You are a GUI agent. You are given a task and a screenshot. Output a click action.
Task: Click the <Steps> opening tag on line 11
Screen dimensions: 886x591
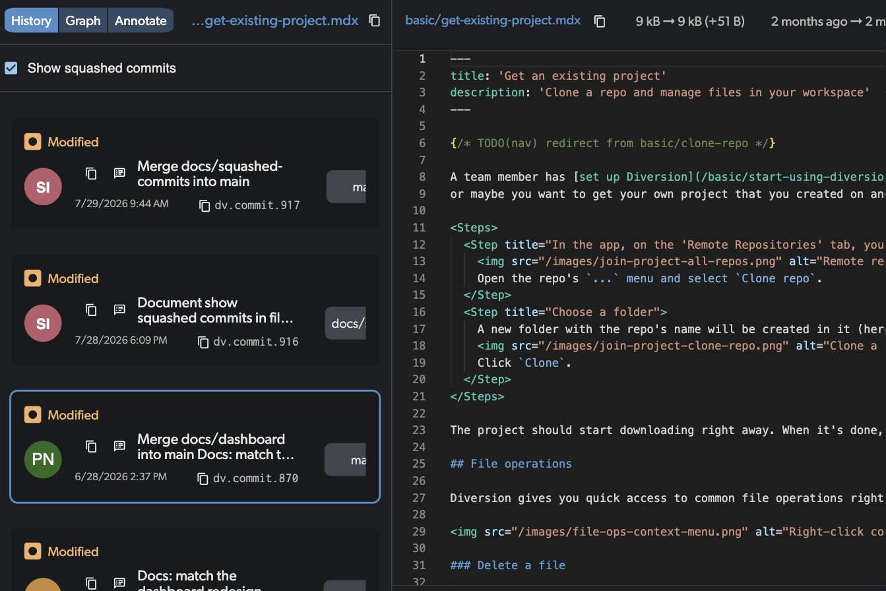tap(474, 228)
